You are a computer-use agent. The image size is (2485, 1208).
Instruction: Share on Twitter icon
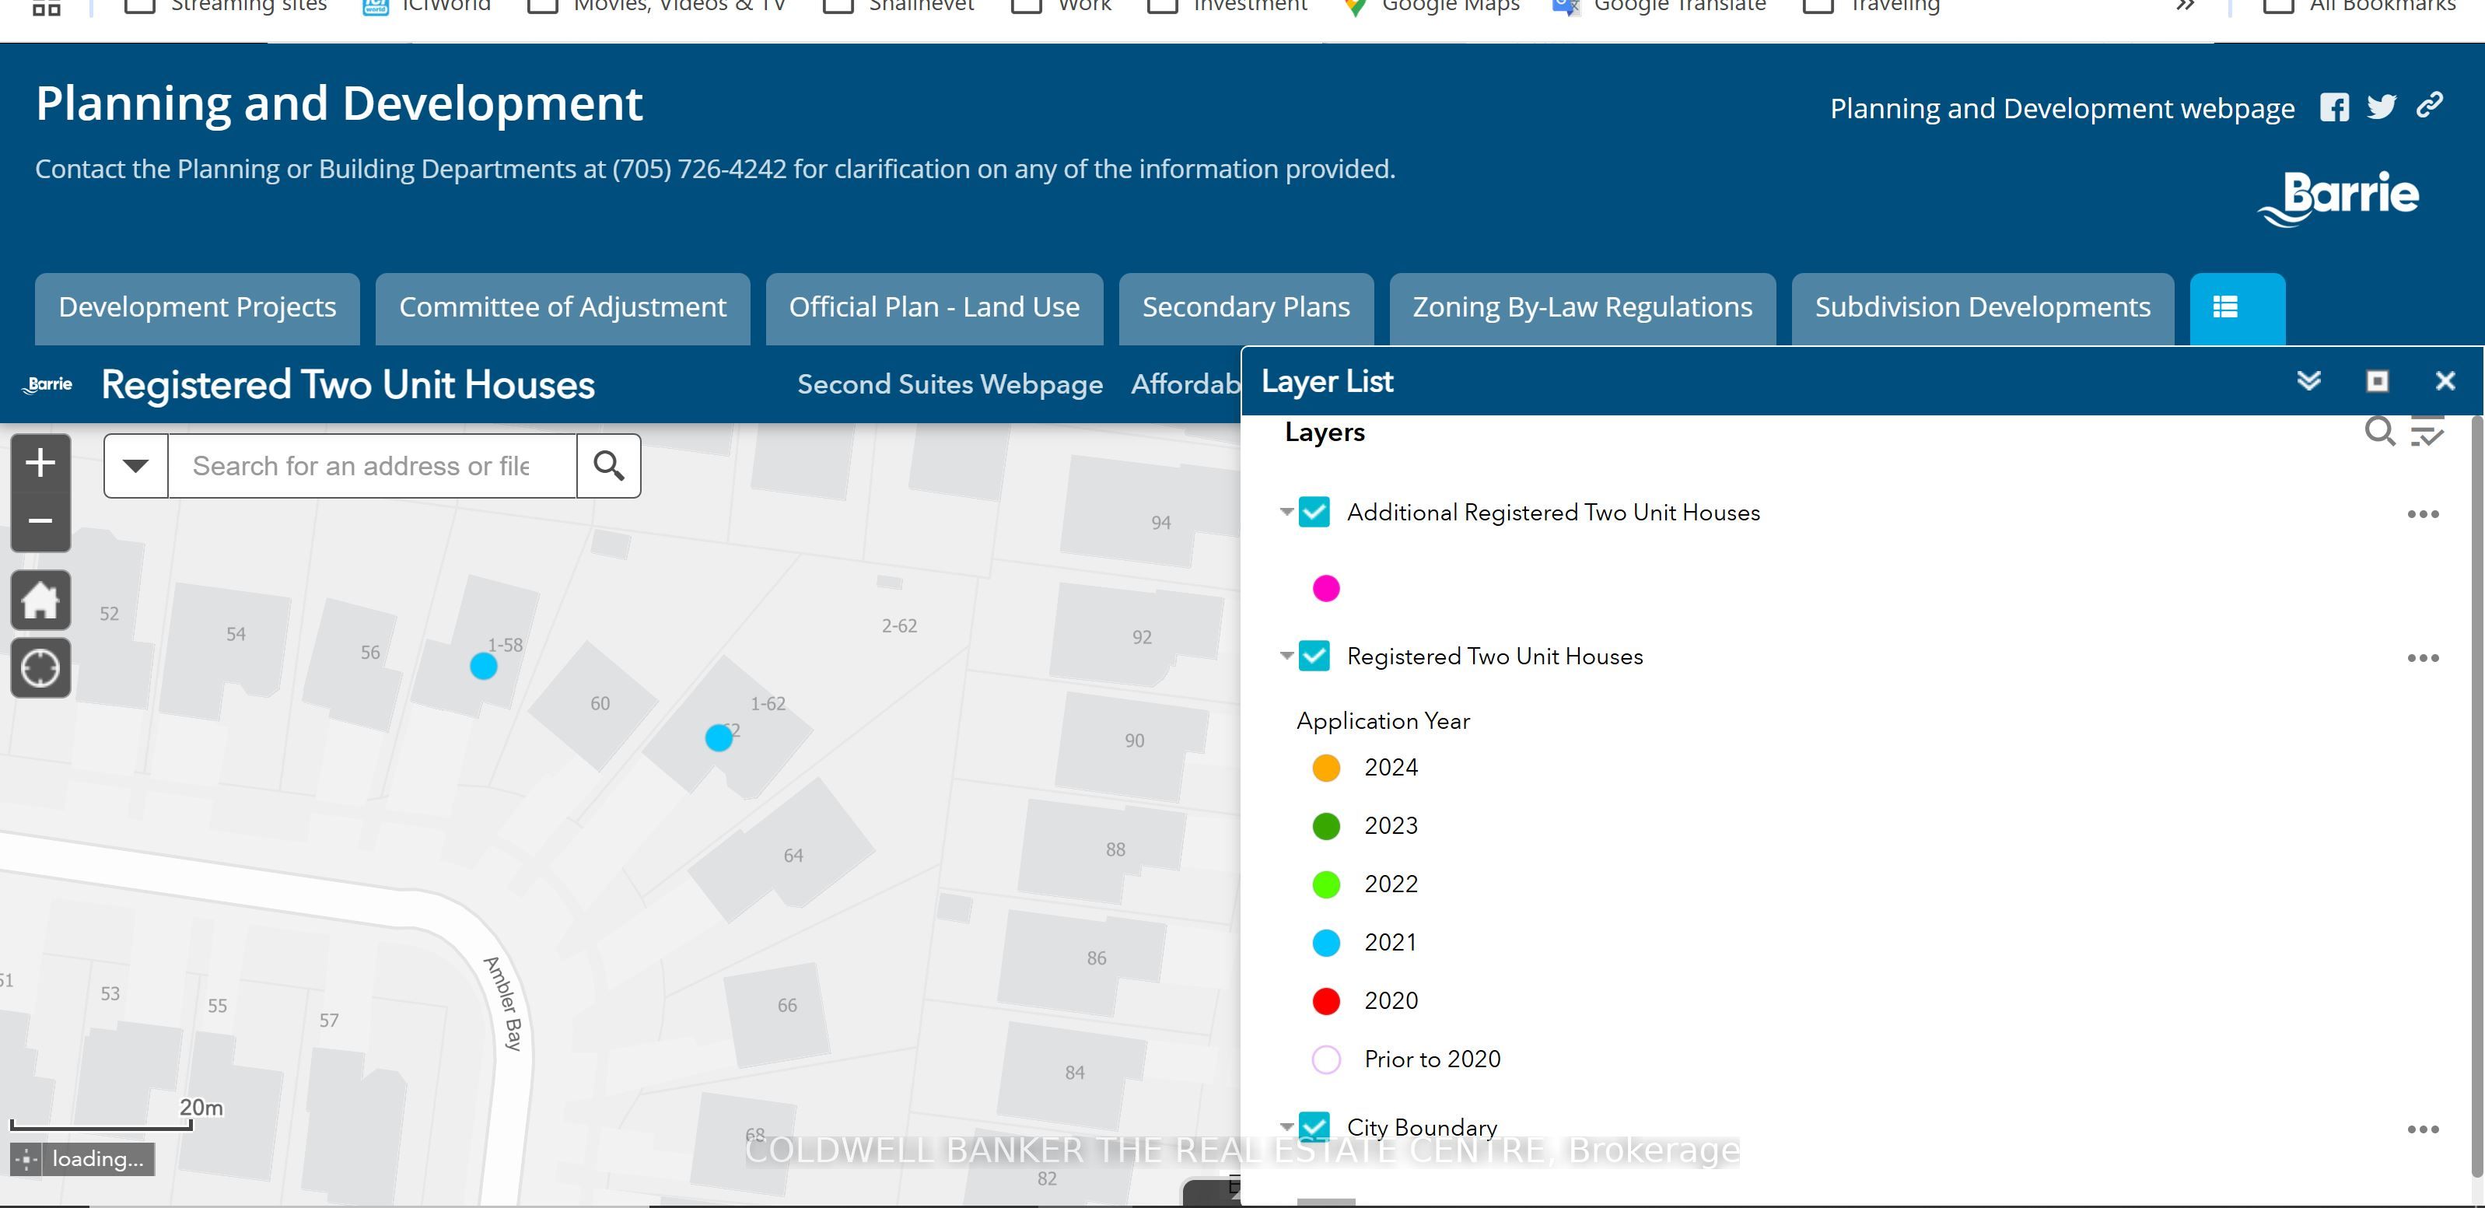point(2382,107)
